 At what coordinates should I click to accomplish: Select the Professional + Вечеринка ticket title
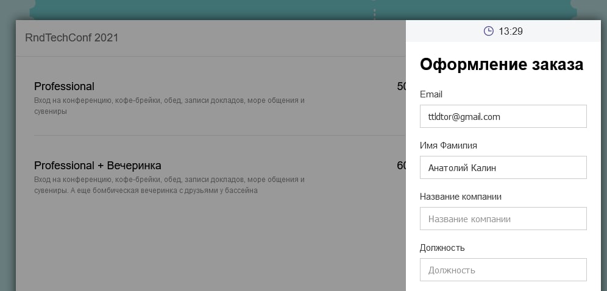tap(98, 166)
